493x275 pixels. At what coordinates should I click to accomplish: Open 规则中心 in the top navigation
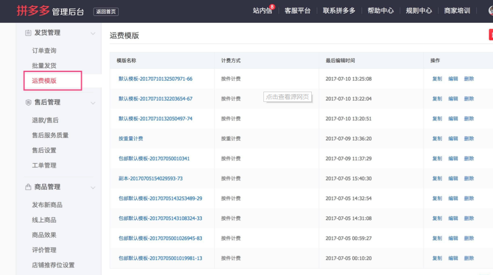coord(419,11)
